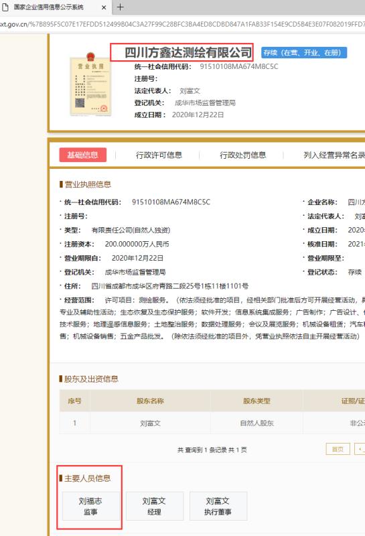Click shareholder 刘富文 in the table row
The width and height of the screenshot is (365, 536).
coord(150,423)
